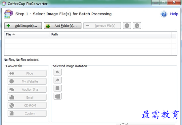Screen dimensions: 182x125
Task: Click the Add Image(s)... button
Action: pos(23,26)
